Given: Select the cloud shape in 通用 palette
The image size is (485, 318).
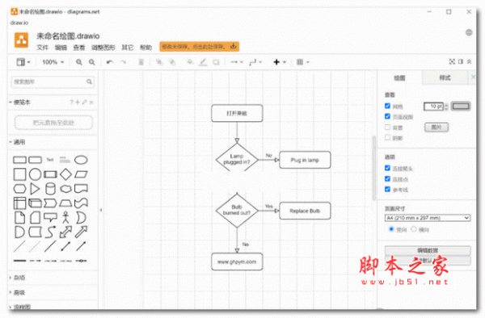Looking at the screenshot, I should (x=65, y=189).
